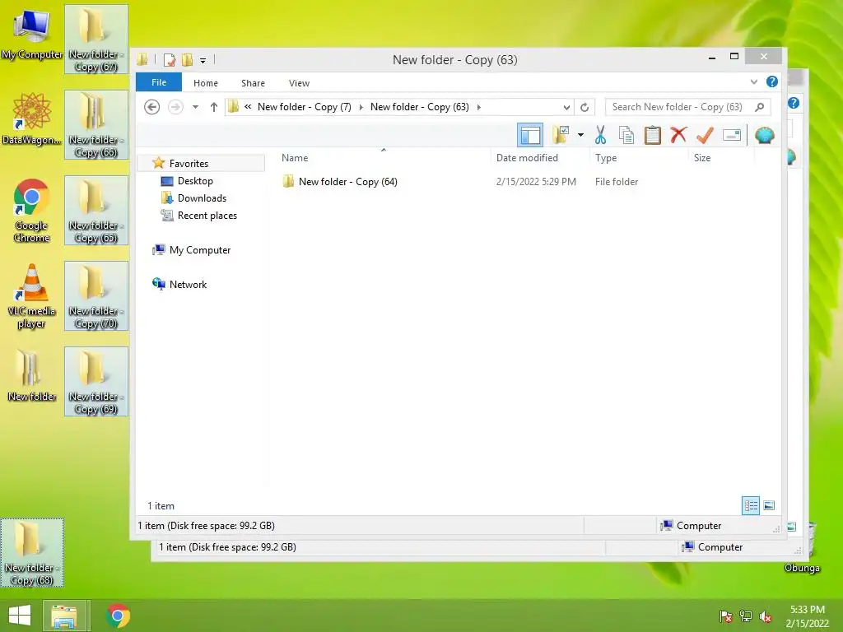Open the Share ribbon tab
Image resolution: width=843 pixels, height=632 pixels.
(253, 83)
